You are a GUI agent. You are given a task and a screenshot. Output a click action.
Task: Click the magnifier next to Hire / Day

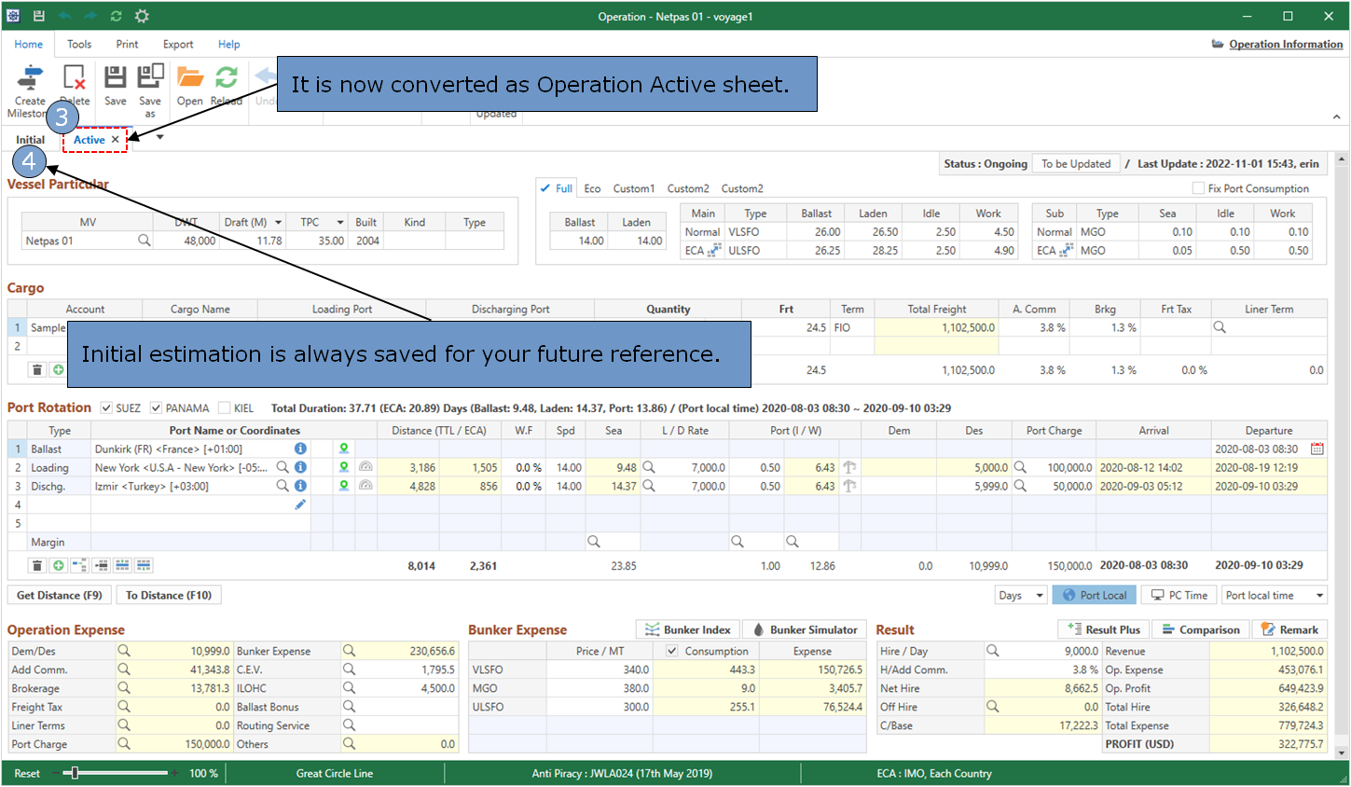[x=993, y=651]
